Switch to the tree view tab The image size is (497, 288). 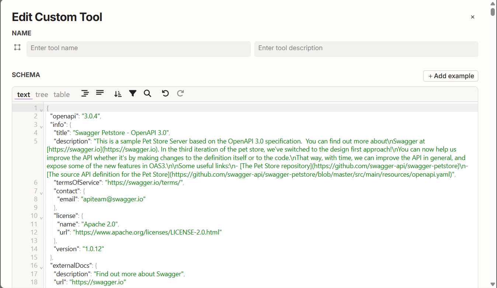(42, 95)
